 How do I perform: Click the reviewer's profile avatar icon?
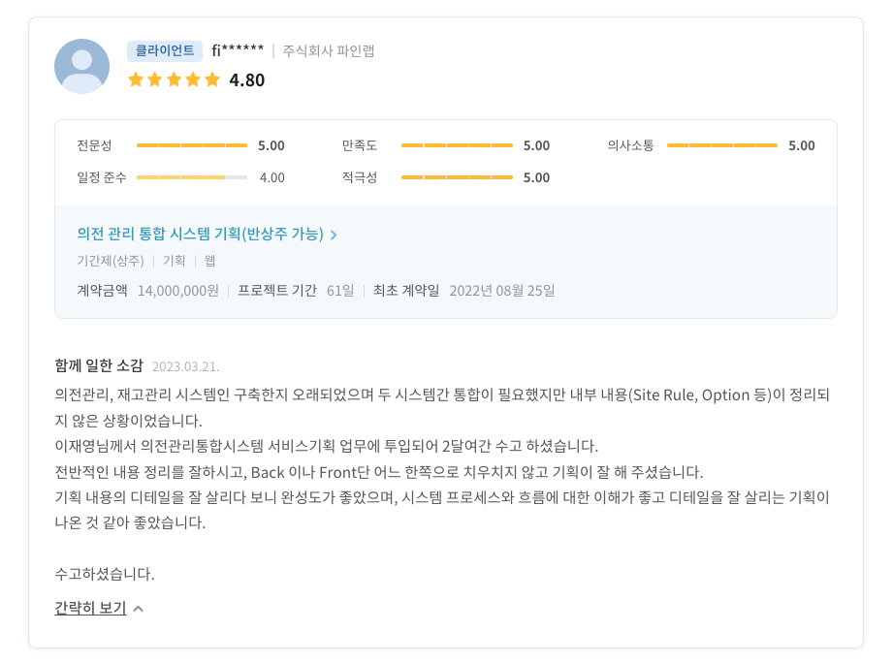tap(82, 66)
